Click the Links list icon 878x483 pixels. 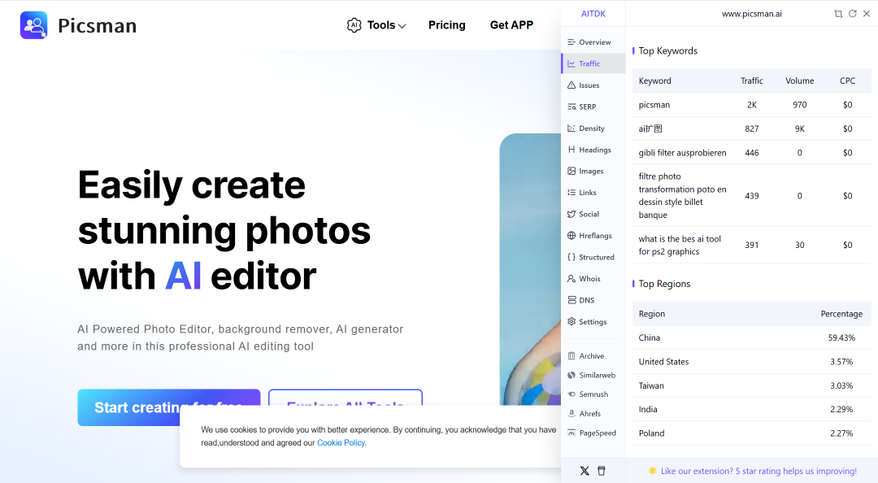click(x=572, y=192)
